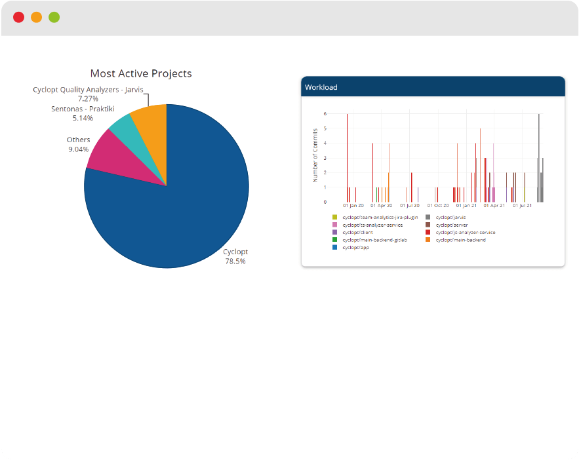Click the cyclopt/jarvis gray legend swatch

coord(428,217)
